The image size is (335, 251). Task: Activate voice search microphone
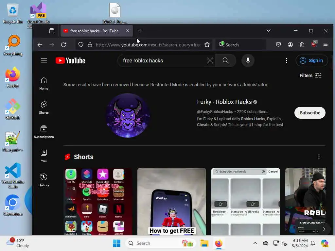tap(248, 60)
